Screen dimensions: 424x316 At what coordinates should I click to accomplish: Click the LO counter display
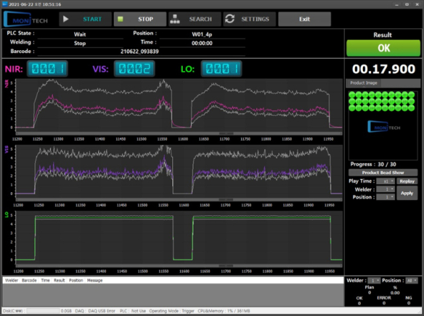pos(221,69)
